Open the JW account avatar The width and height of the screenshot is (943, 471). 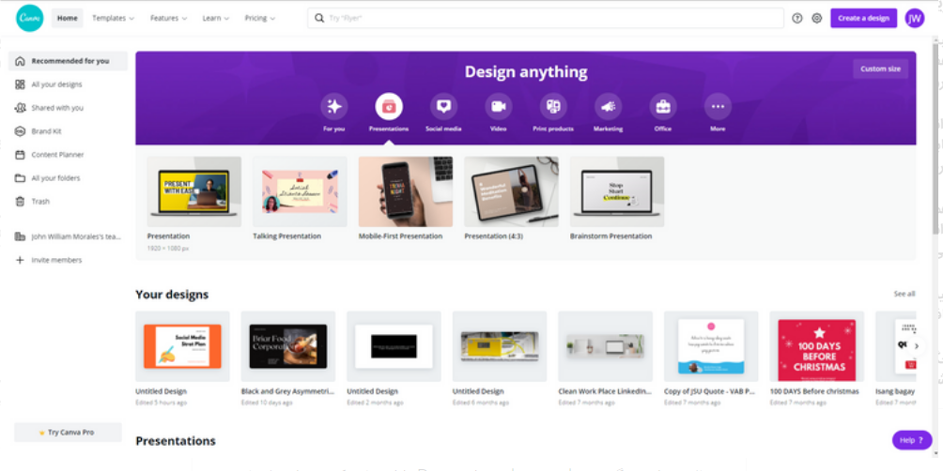tap(915, 18)
